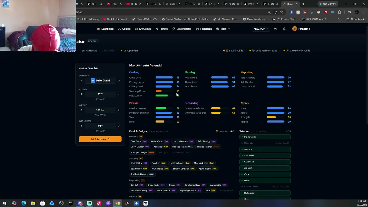Toggle dark mode moon icon
The image size is (368, 207).
(x=275, y=29)
